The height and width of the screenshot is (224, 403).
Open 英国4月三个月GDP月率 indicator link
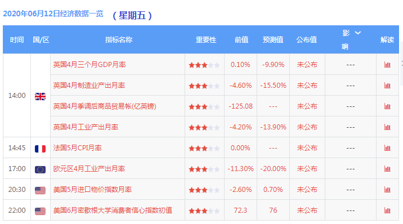89,65
